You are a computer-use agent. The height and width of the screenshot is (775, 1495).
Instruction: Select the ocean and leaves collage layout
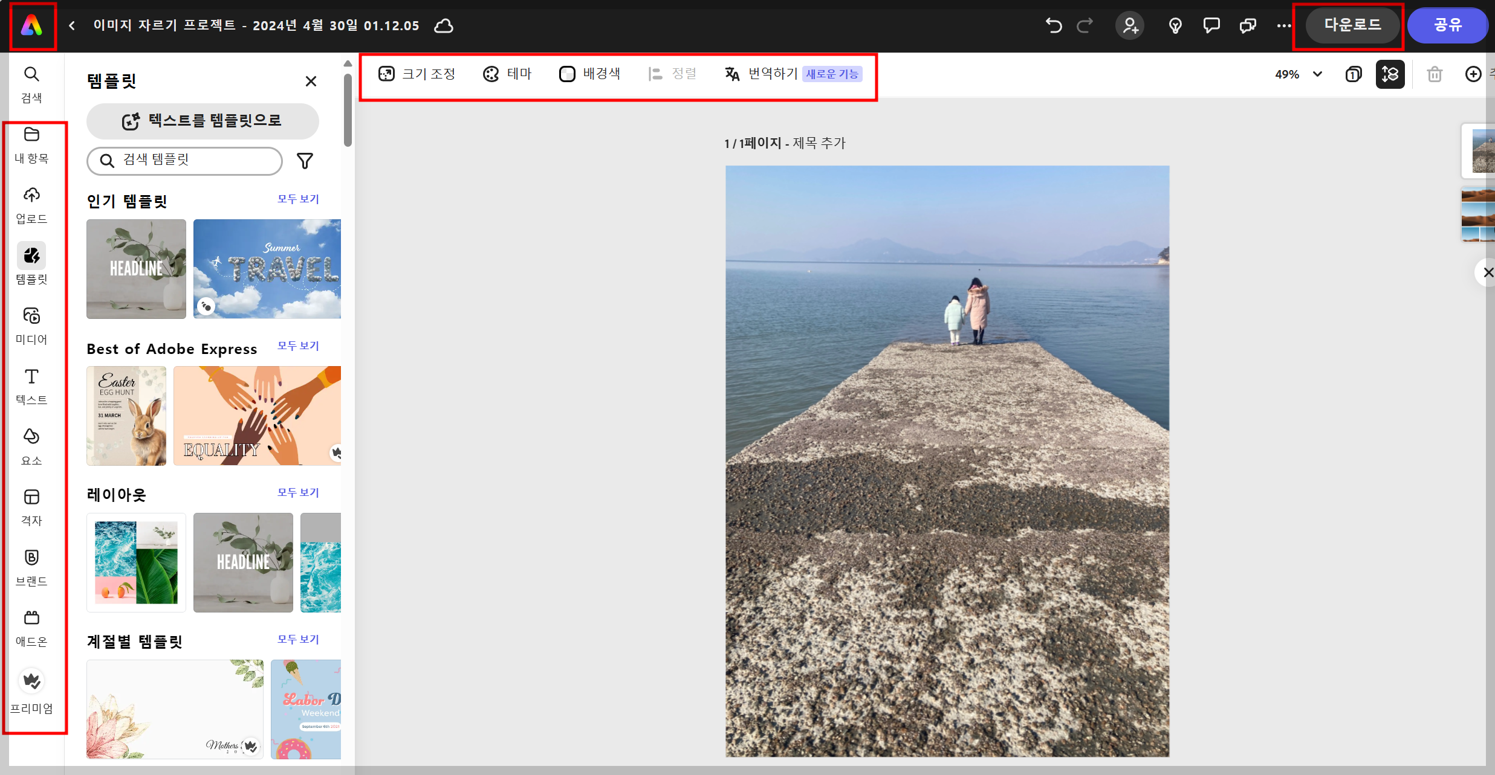coord(136,562)
